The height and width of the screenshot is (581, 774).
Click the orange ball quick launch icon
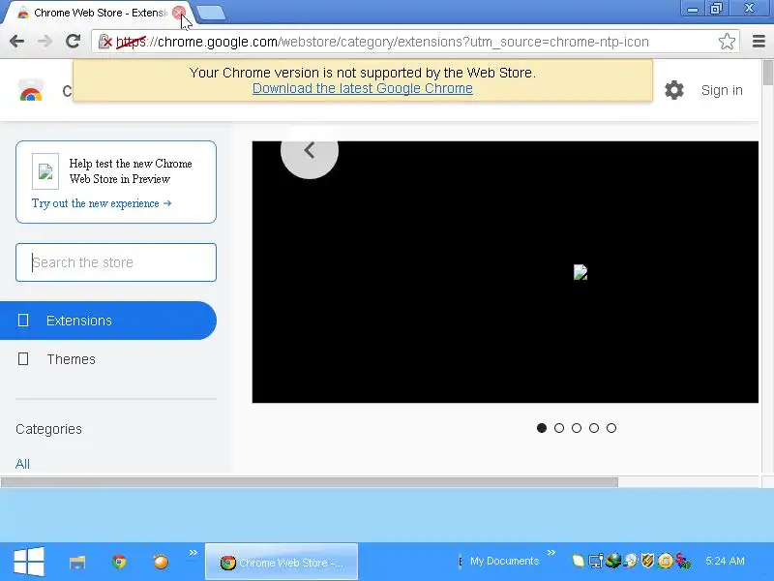click(x=161, y=563)
